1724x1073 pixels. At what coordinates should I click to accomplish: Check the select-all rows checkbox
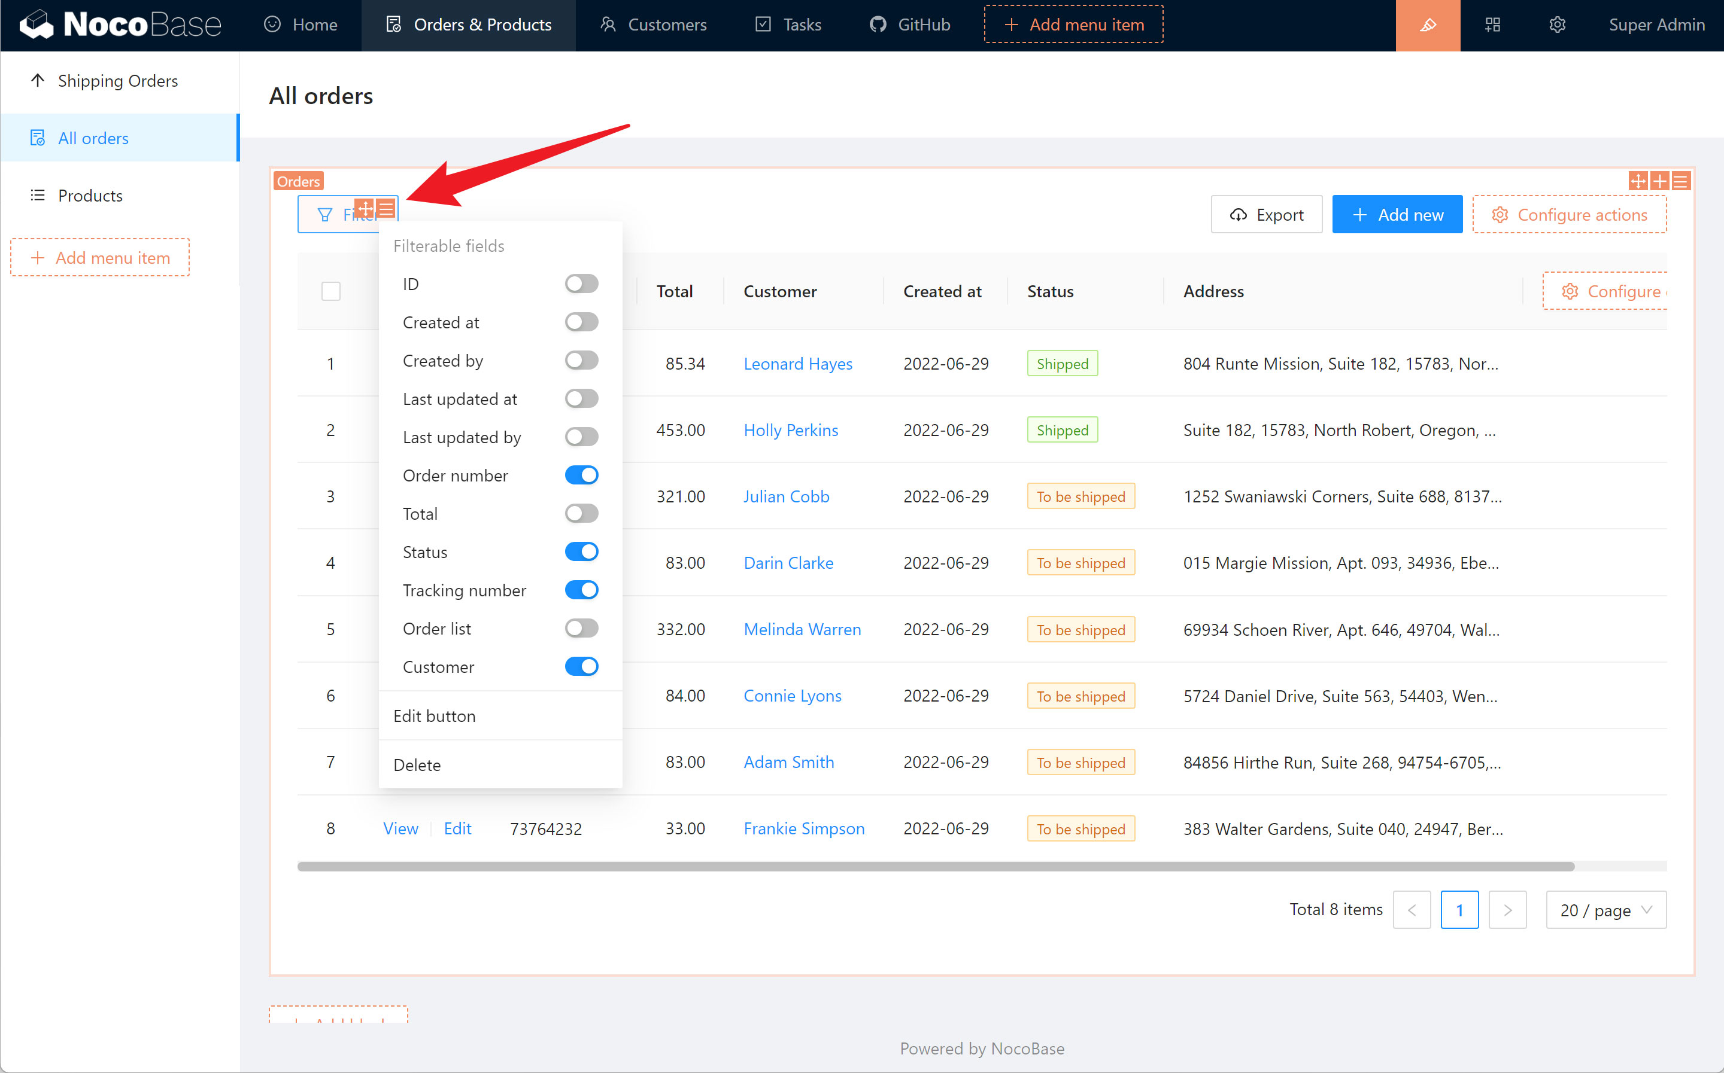click(x=331, y=292)
